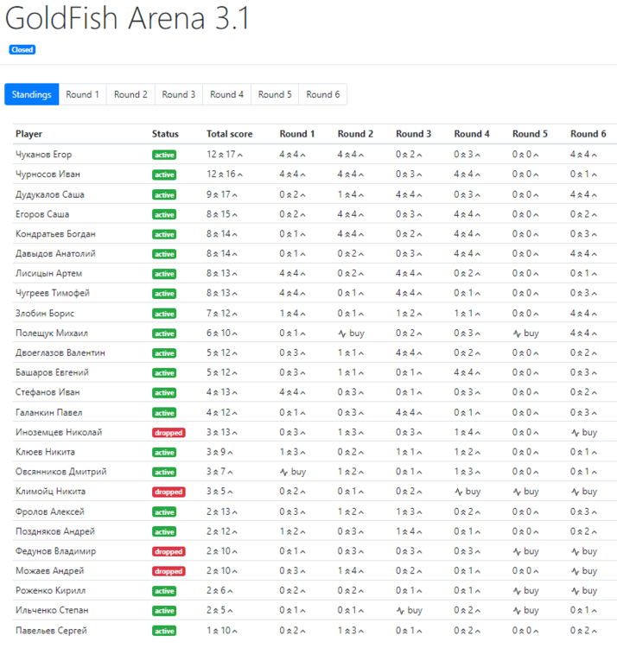Click the score icon in Дудукалов Саша's Round 2 cell
617x648 pixels.
pyautogui.click(x=349, y=194)
